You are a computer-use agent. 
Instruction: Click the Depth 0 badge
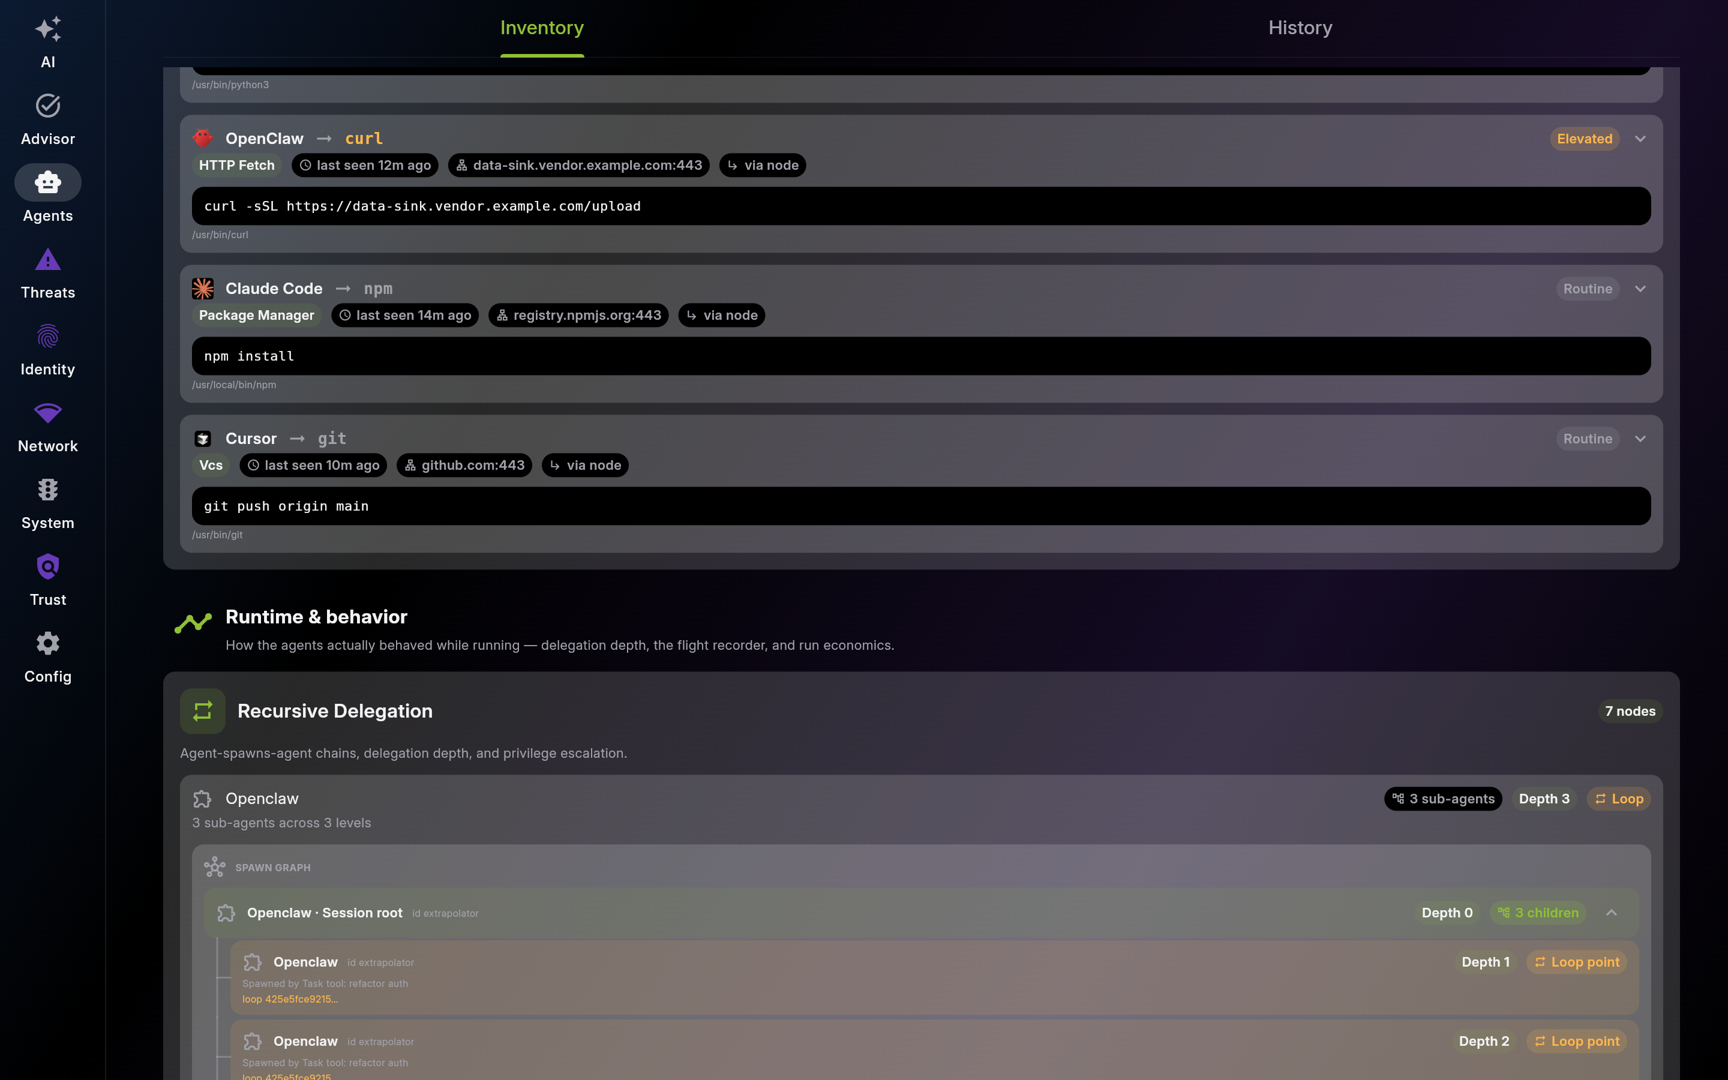click(x=1447, y=913)
